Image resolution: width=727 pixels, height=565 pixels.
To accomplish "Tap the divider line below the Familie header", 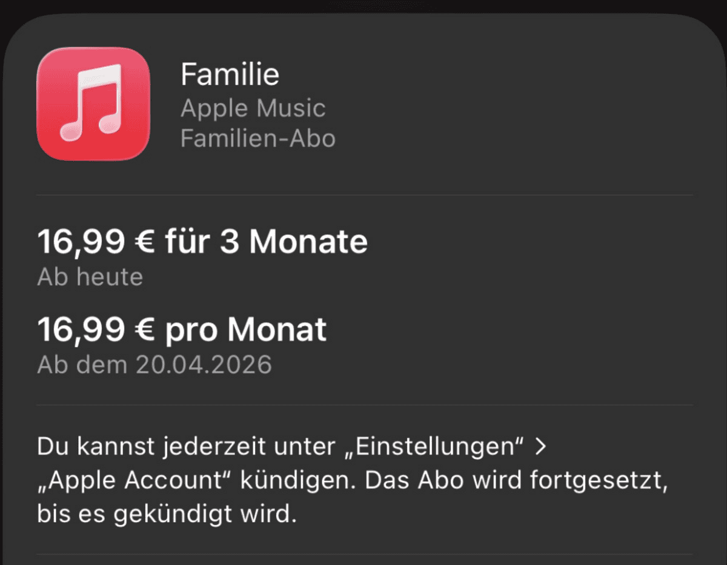I will (x=363, y=195).
